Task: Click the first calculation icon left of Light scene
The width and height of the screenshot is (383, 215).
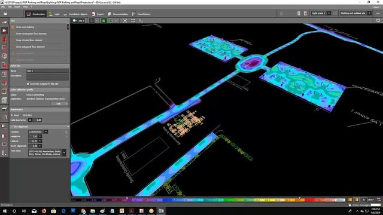Action: (x=299, y=13)
